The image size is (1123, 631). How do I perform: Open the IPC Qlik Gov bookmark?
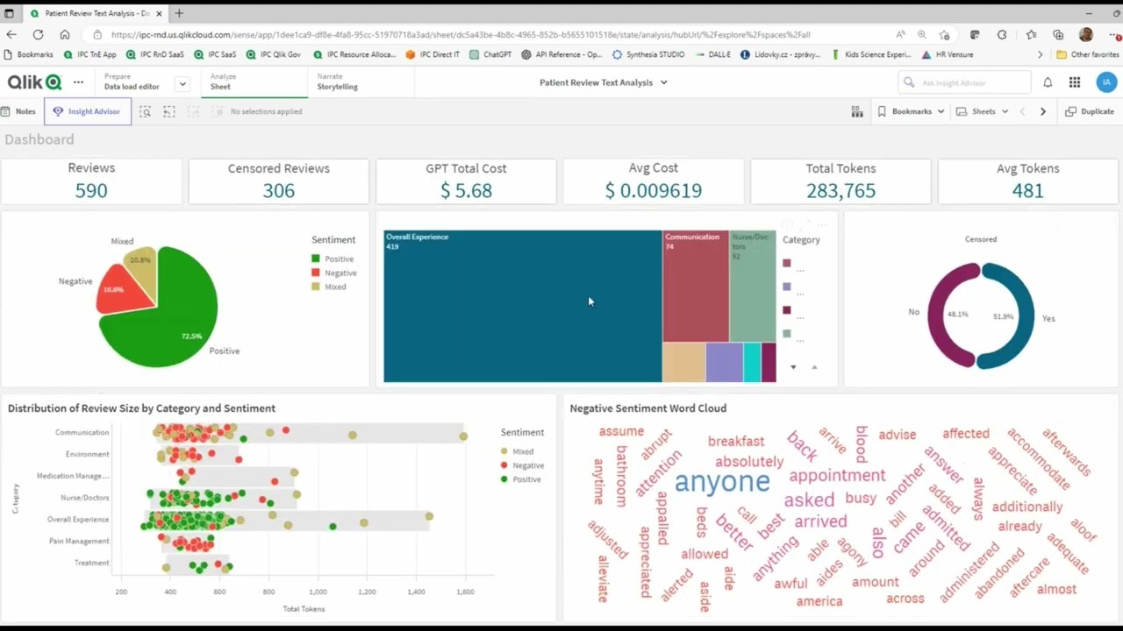tap(273, 54)
